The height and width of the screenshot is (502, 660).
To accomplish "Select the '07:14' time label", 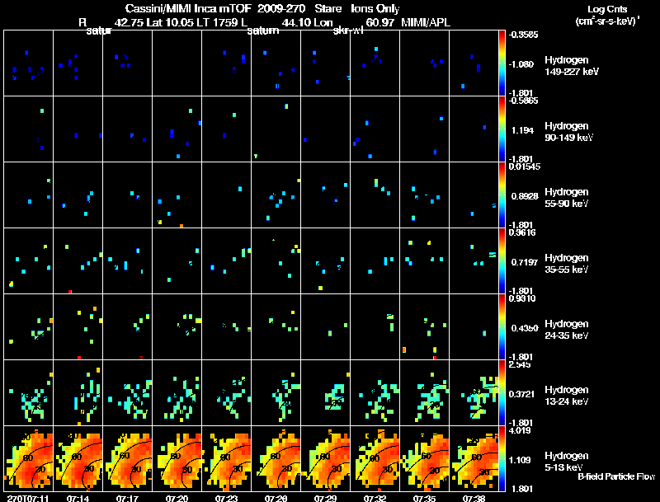I will click(x=78, y=499).
